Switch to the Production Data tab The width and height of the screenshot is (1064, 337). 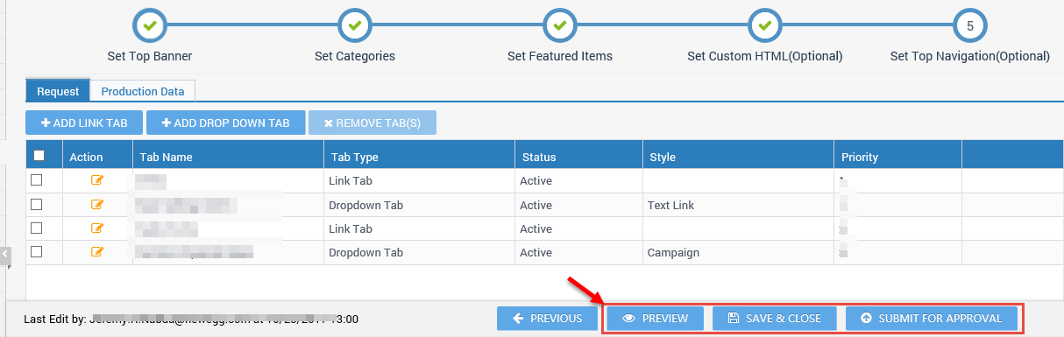coord(143,91)
